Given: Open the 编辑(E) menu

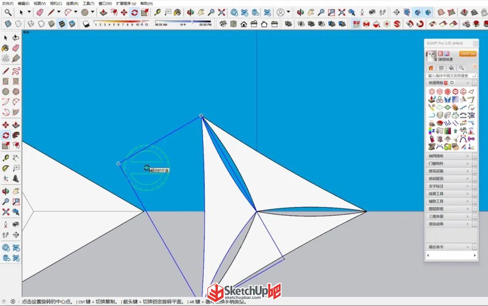Looking at the screenshot, I should point(23,4).
